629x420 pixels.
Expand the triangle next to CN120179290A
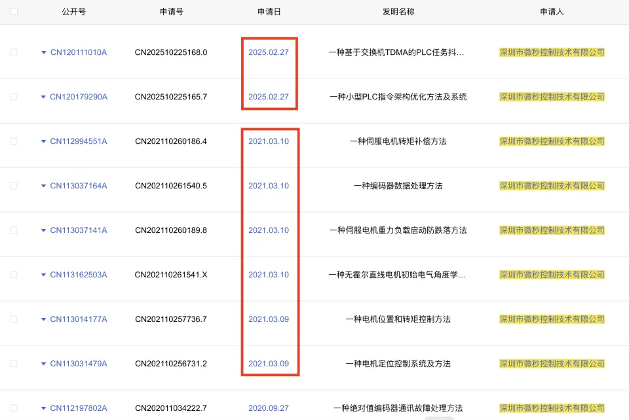point(44,97)
